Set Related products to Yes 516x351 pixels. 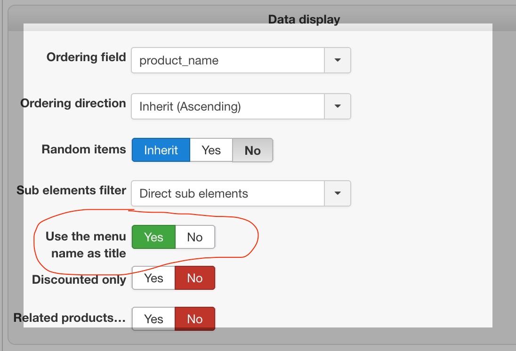click(x=153, y=319)
